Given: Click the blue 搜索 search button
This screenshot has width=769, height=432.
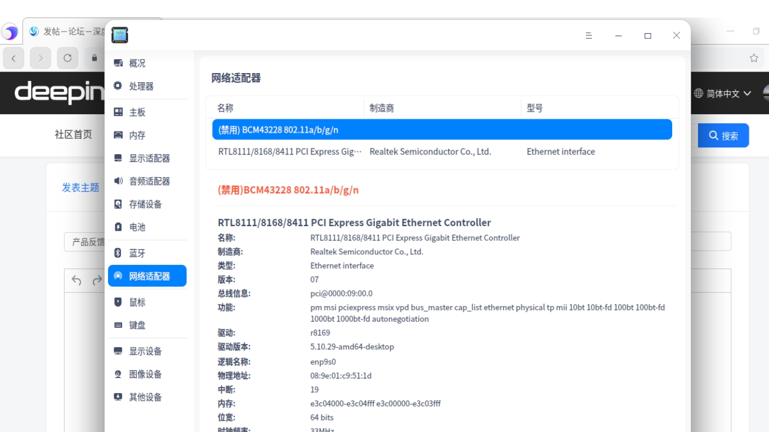Looking at the screenshot, I should pyautogui.click(x=723, y=136).
